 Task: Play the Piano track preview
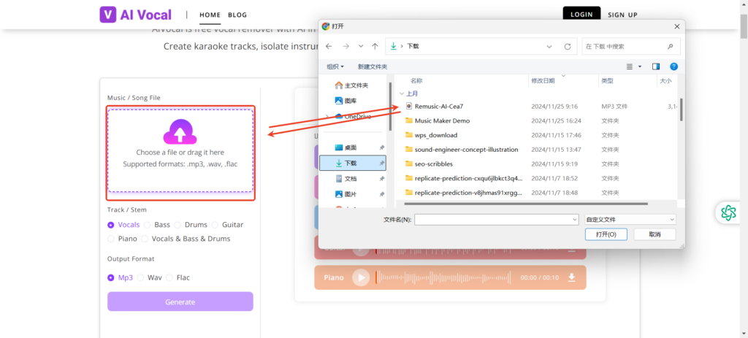point(361,277)
